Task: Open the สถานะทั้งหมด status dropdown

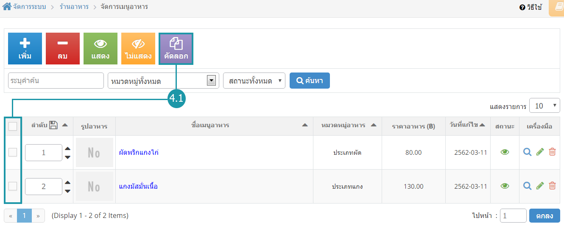Action: pos(254,81)
